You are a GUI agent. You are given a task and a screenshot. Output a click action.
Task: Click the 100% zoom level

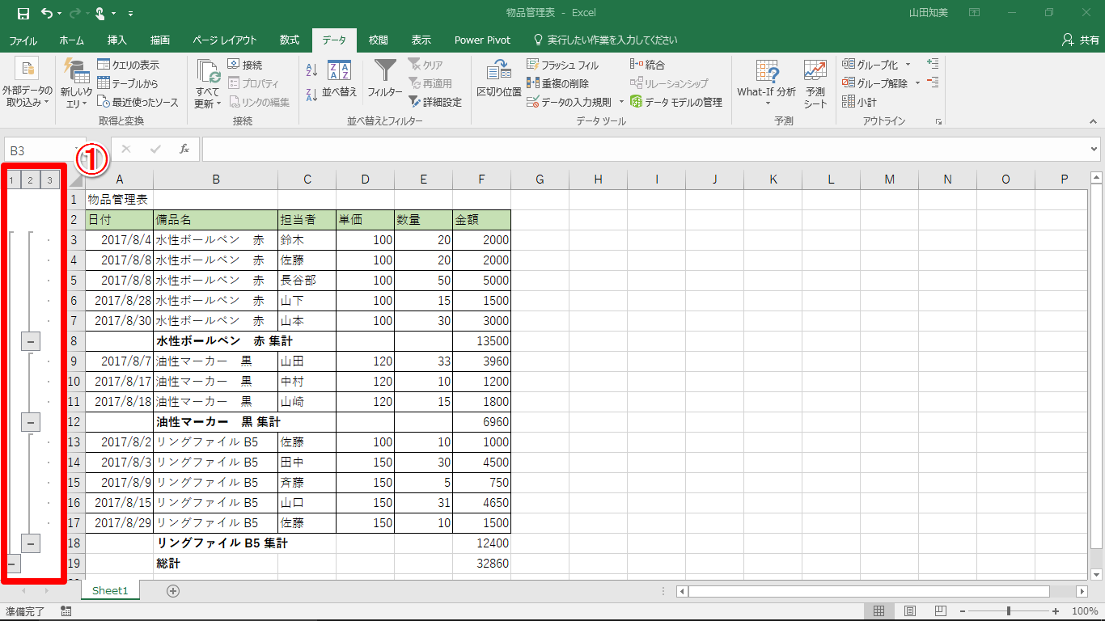tap(1085, 611)
